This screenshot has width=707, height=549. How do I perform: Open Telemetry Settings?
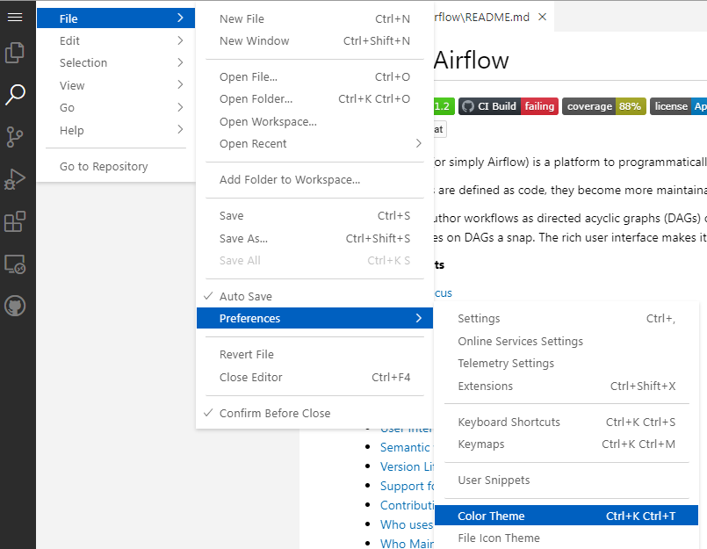coord(566,364)
